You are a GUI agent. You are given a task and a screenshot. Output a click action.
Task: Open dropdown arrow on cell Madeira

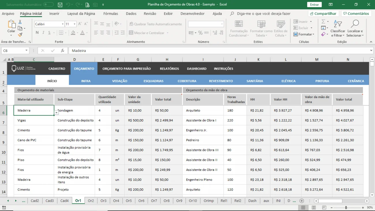pyautogui.click(x=57, y=113)
